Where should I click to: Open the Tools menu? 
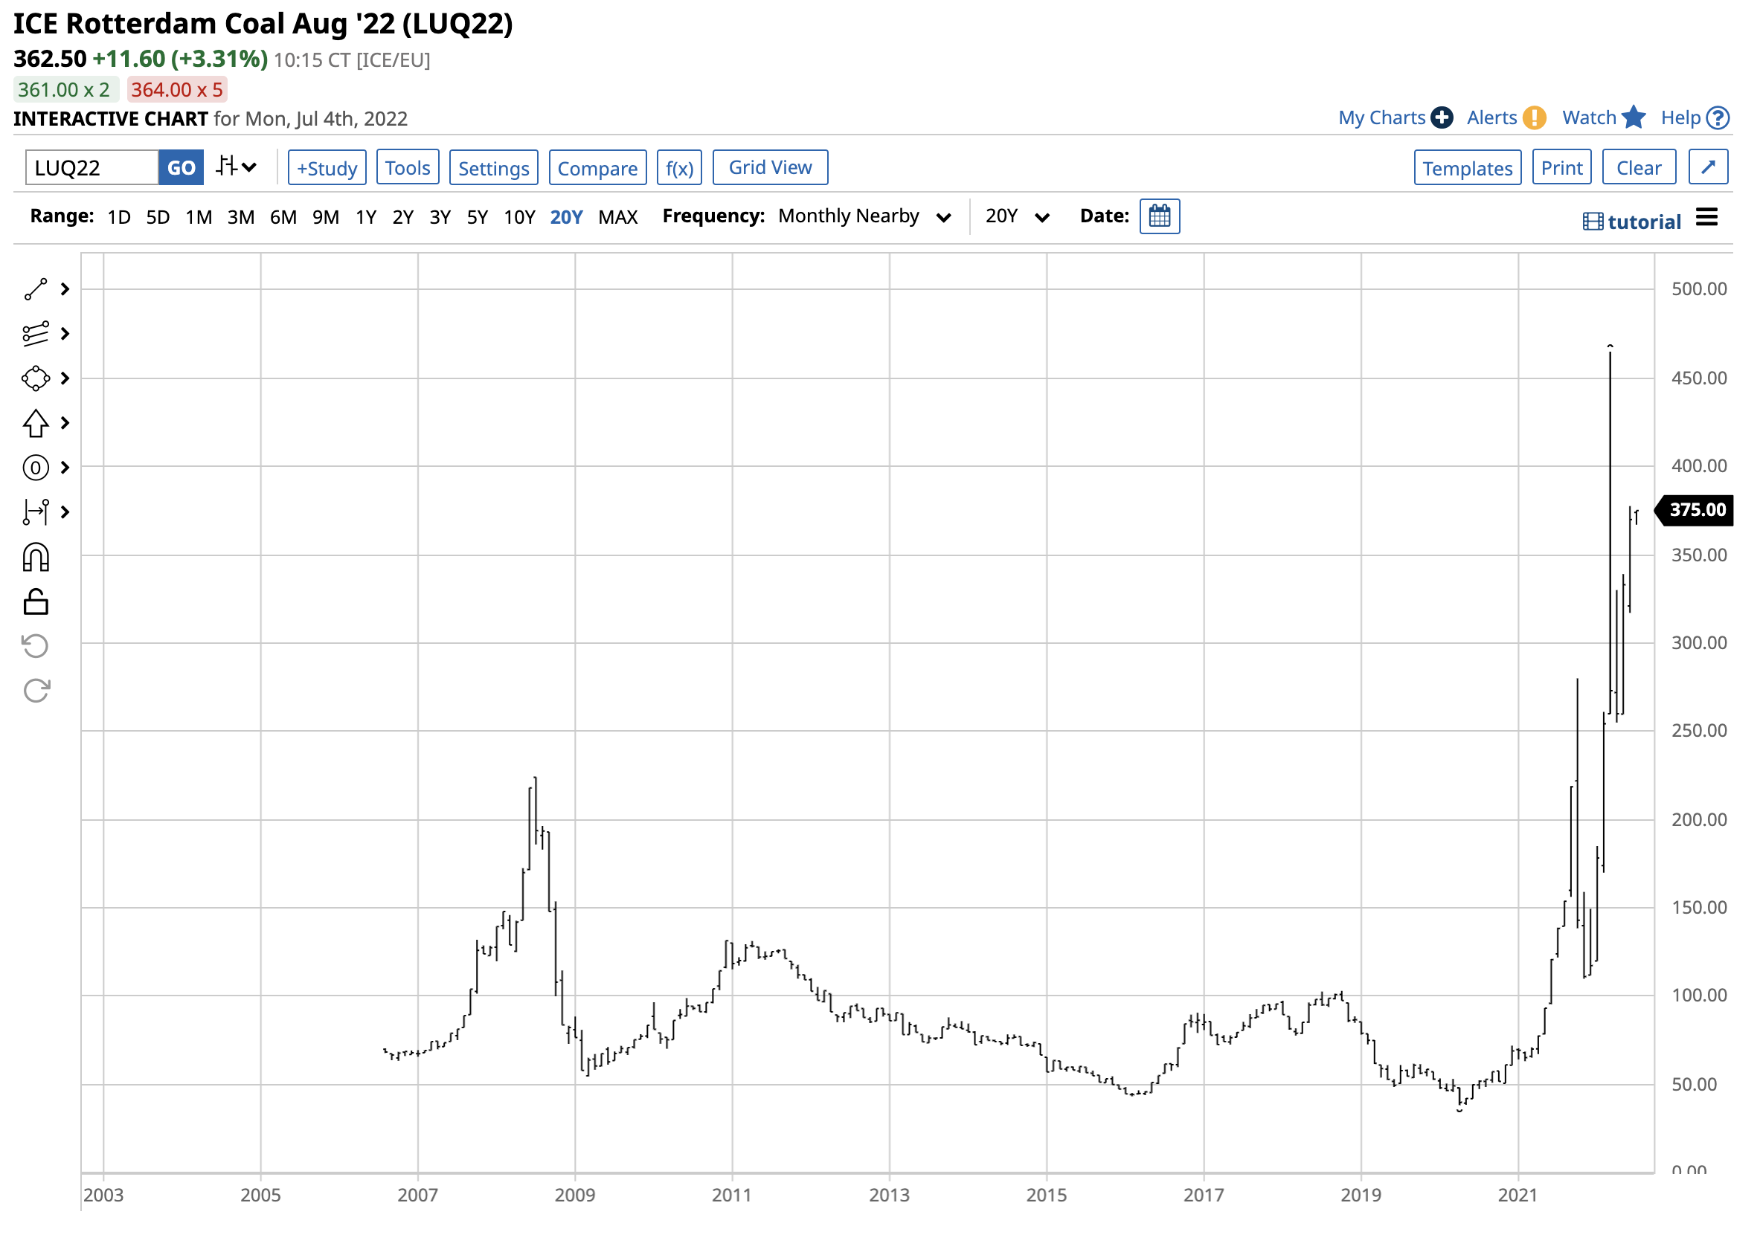pos(408,169)
